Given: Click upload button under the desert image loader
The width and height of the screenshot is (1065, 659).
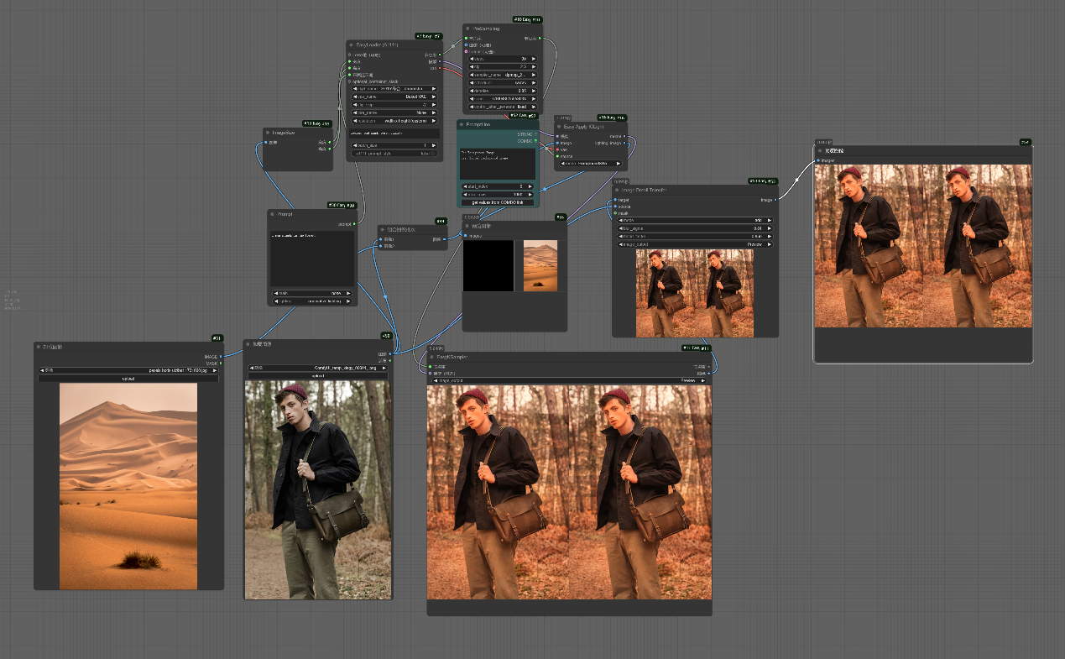Looking at the screenshot, I should click(x=128, y=379).
